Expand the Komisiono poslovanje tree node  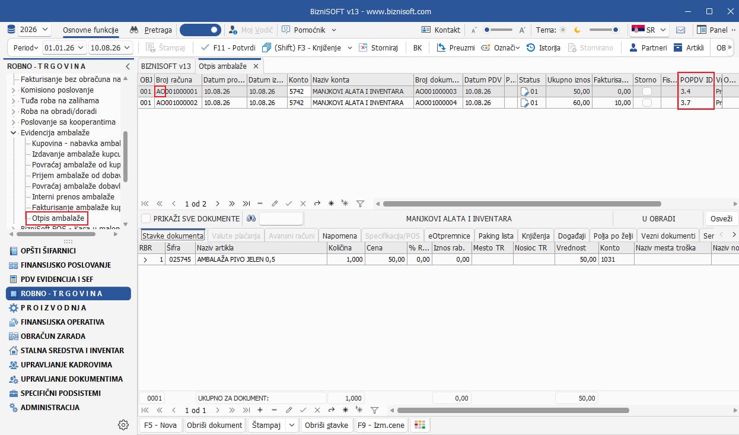pos(14,90)
